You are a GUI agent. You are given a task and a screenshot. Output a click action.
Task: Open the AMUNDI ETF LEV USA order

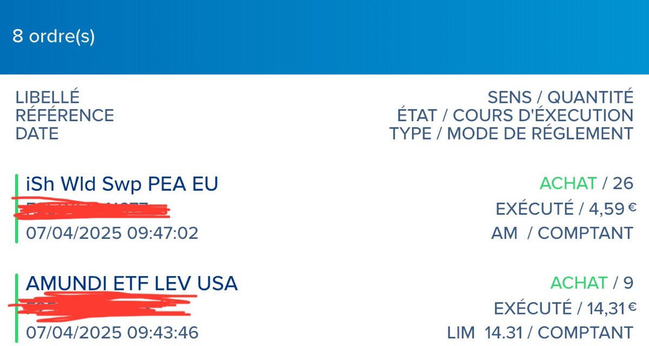pos(131,283)
